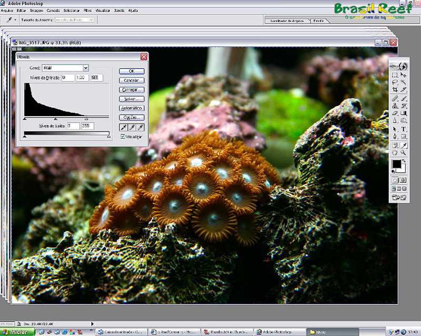Image resolution: width=421 pixels, height=336 pixels.
Task: Click Cancelar in the Níveis dialog
Action: pos(132,80)
